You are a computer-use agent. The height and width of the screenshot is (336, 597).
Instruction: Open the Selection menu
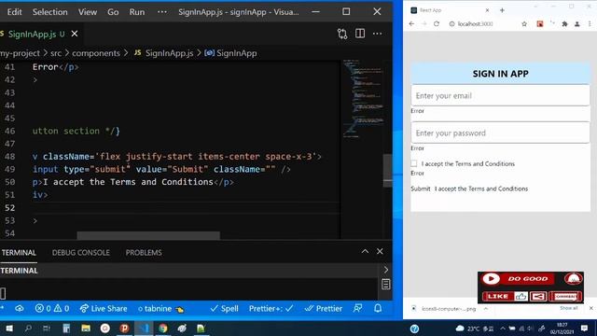[49, 12]
